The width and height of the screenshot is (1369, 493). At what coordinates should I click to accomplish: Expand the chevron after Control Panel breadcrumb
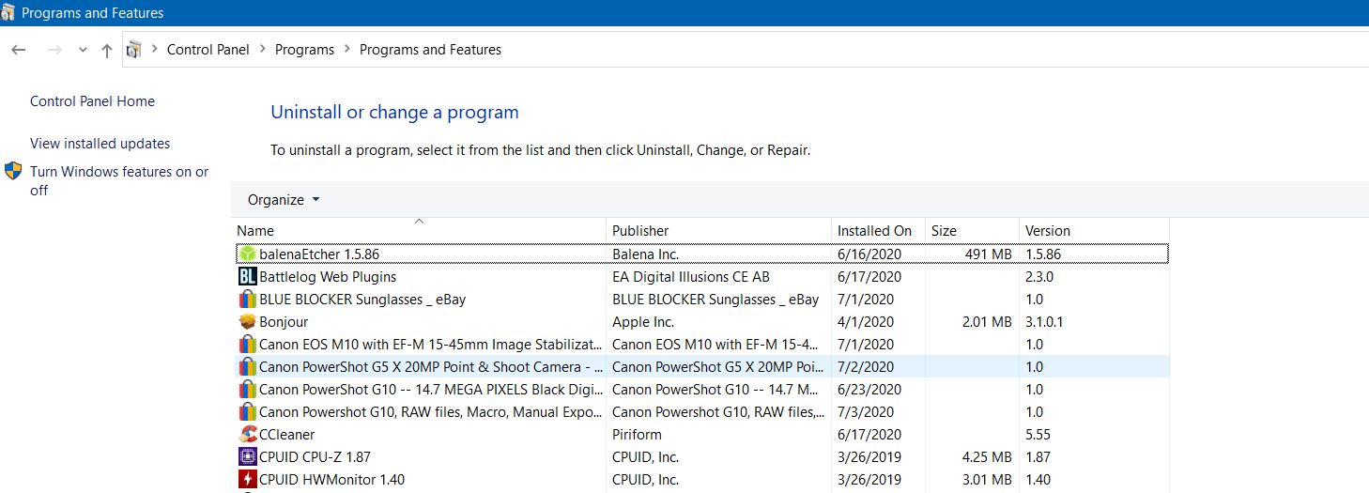click(x=263, y=50)
